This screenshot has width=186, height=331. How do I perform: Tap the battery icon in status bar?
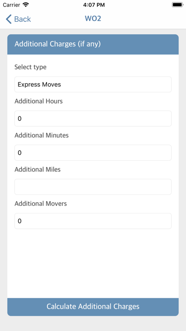[x=177, y=5]
